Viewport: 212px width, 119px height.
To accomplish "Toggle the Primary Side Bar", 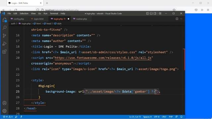I will pyautogui.click(x=147, y=14).
